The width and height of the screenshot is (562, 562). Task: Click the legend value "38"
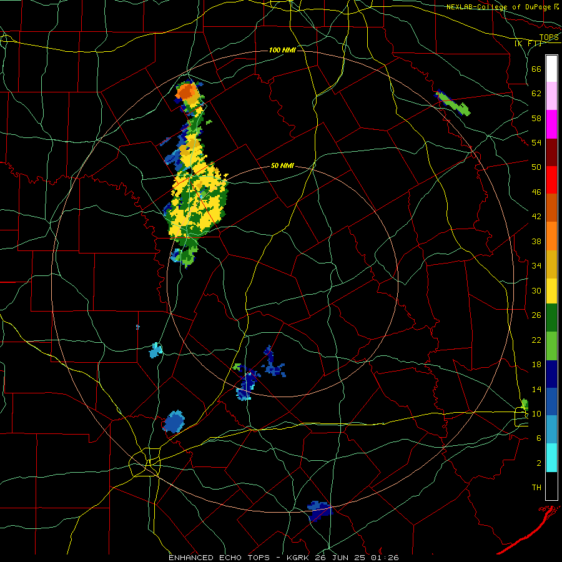tap(536, 241)
